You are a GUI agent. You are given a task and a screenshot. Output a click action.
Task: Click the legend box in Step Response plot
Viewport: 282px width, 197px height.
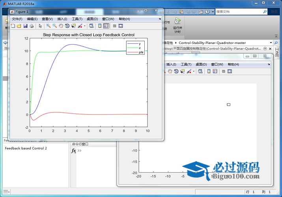coord(135,48)
